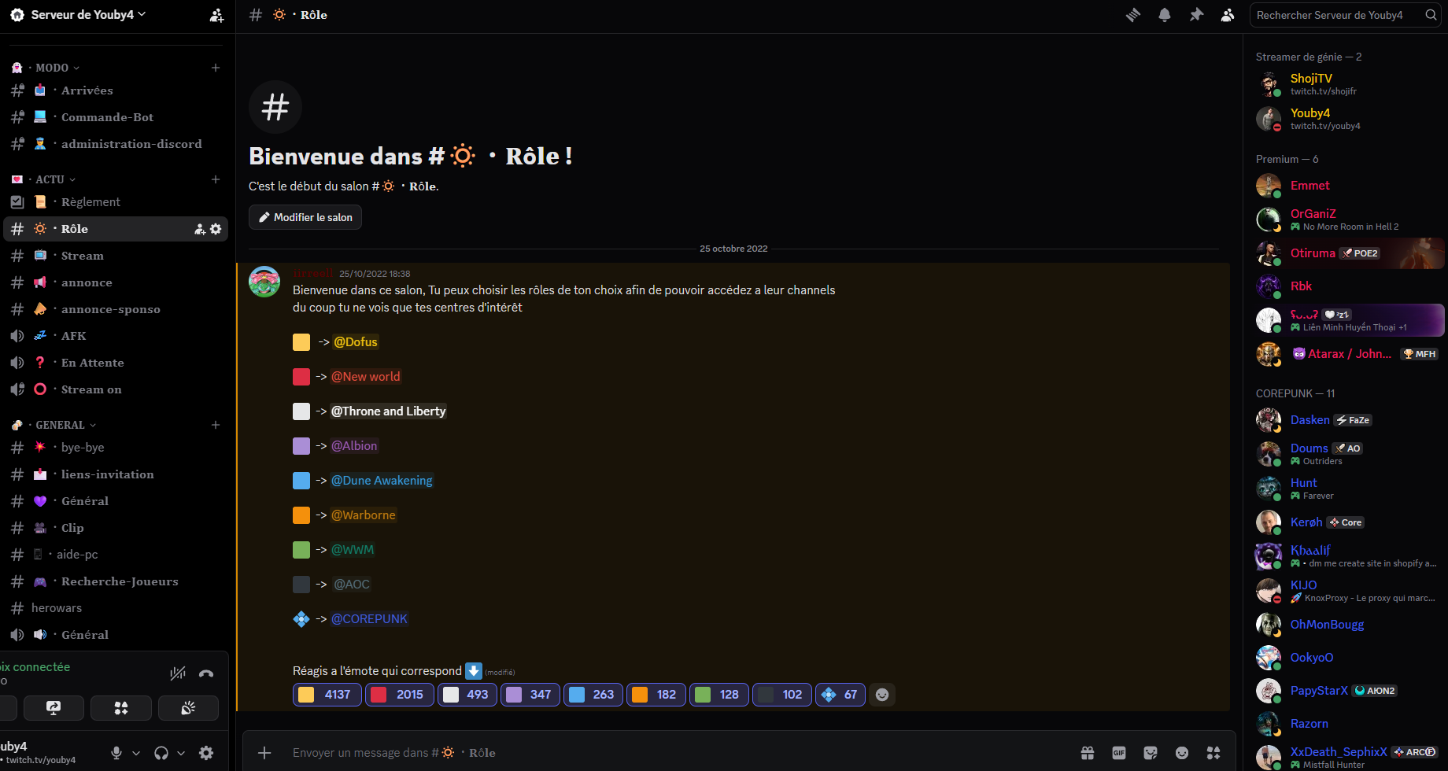This screenshot has width=1448, height=771.
Task: Mute the microphone
Action: (116, 753)
